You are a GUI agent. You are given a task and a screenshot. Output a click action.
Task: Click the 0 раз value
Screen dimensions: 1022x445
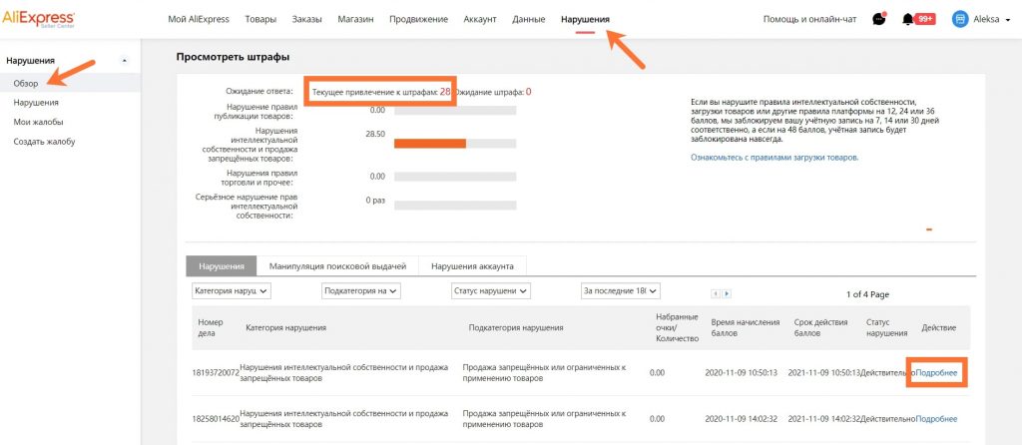click(x=375, y=200)
